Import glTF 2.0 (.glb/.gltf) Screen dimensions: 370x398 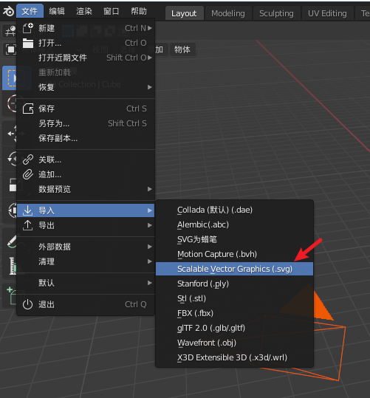pyautogui.click(x=234, y=328)
